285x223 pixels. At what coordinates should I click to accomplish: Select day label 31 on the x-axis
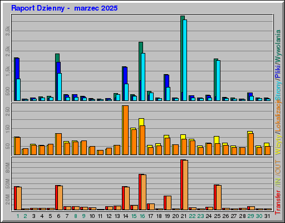[267, 216]
